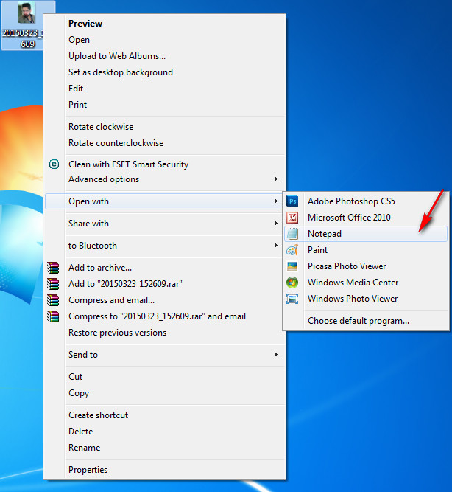Open the image with Paint
The image size is (452, 492).
366,250
